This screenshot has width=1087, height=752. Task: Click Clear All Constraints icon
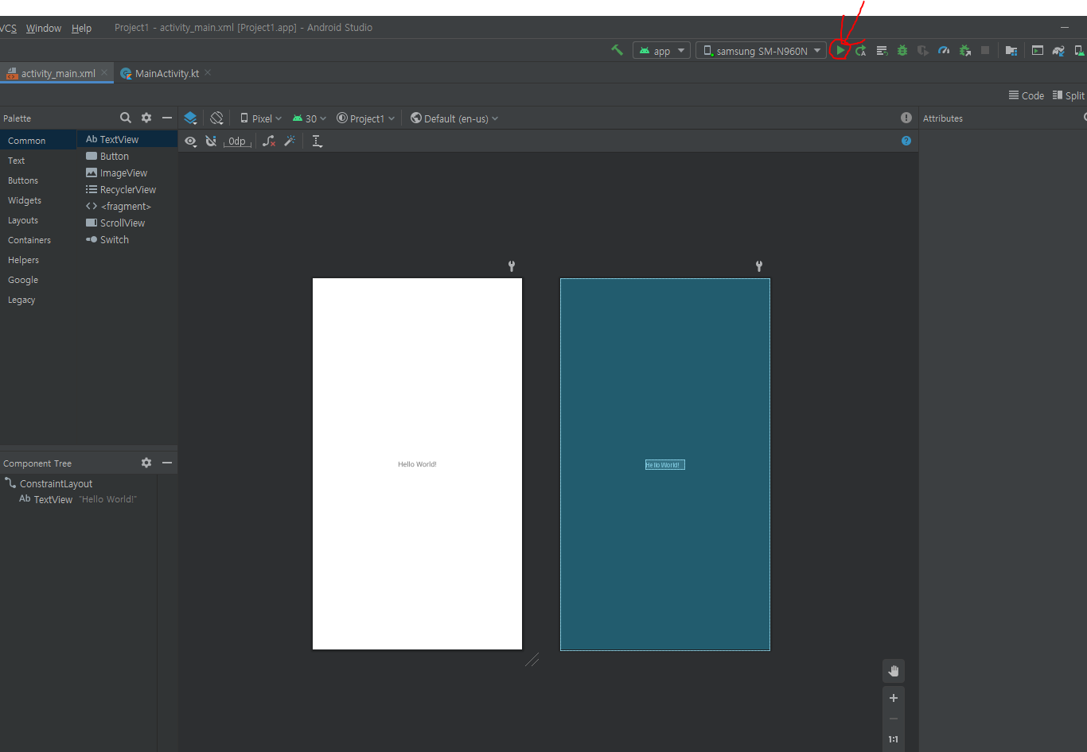[x=269, y=141]
